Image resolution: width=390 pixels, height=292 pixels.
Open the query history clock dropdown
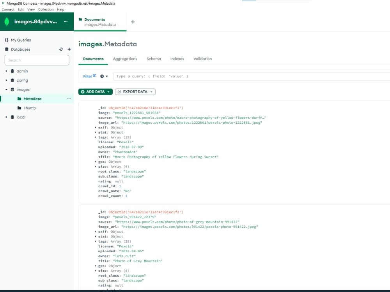pyautogui.click(x=104, y=76)
